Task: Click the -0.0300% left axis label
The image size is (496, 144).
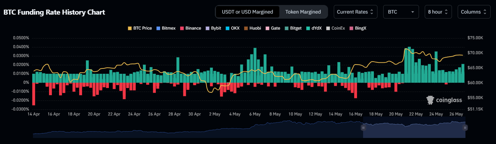Action: tap(20, 109)
